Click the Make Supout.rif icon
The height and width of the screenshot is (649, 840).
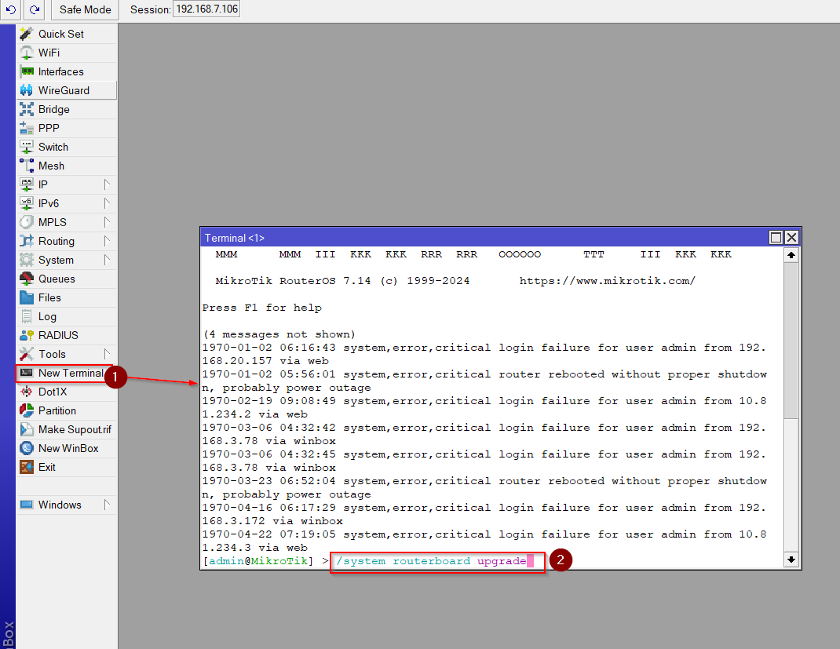[x=26, y=429]
